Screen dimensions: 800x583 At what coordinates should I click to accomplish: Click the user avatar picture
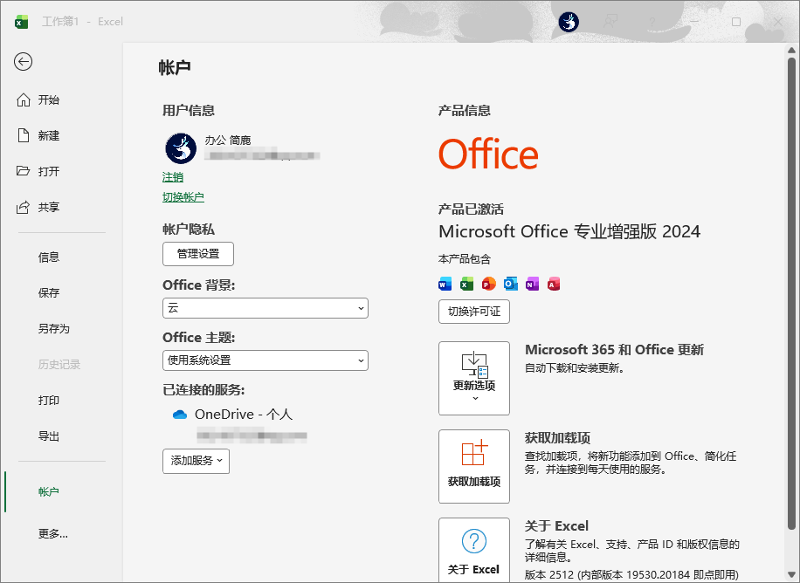180,148
